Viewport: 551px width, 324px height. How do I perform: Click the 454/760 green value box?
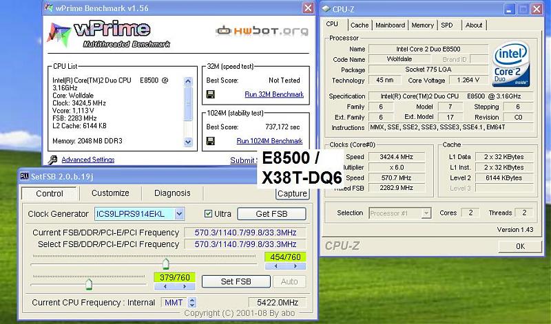tap(285, 257)
